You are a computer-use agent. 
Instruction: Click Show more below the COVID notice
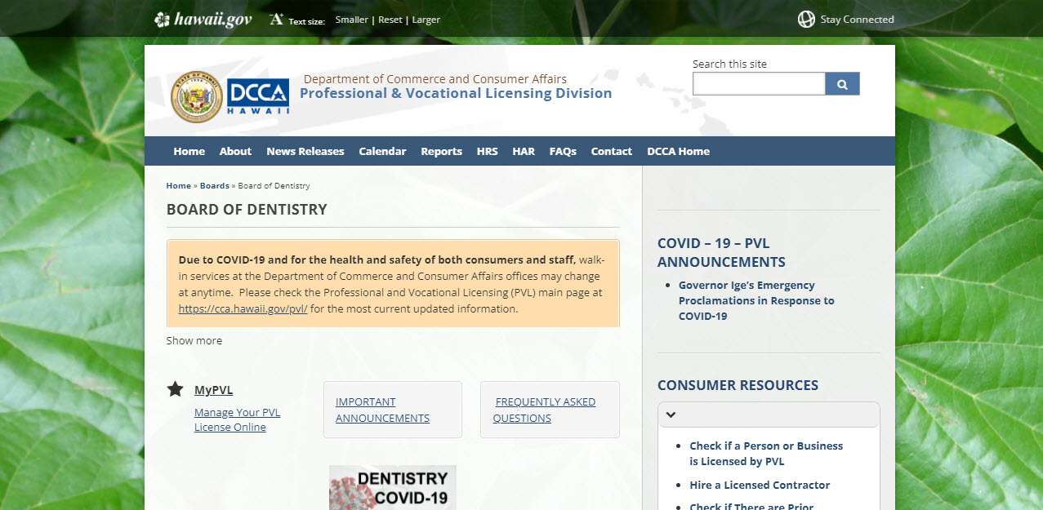tap(194, 340)
